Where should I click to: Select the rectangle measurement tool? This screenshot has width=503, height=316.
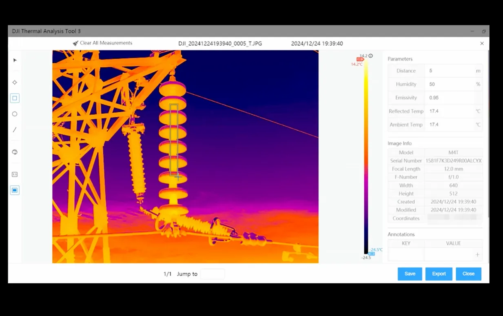click(x=15, y=98)
